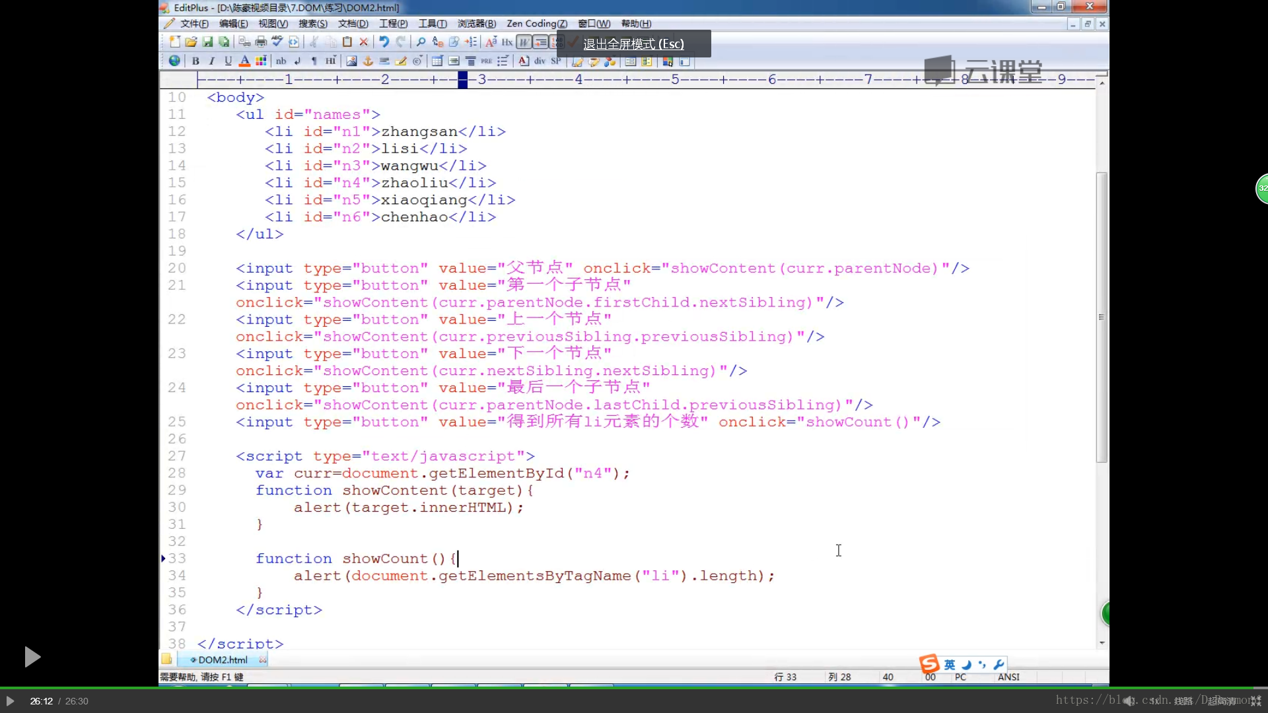Apply underline with the U icon
This screenshot has width=1268, height=713.
coord(229,61)
